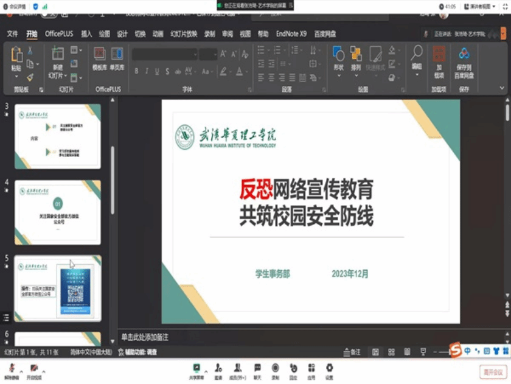Screen dimensions: 511x384
Task: Open the Shapes gallery in ribbon
Action: [x=338, y=59]
